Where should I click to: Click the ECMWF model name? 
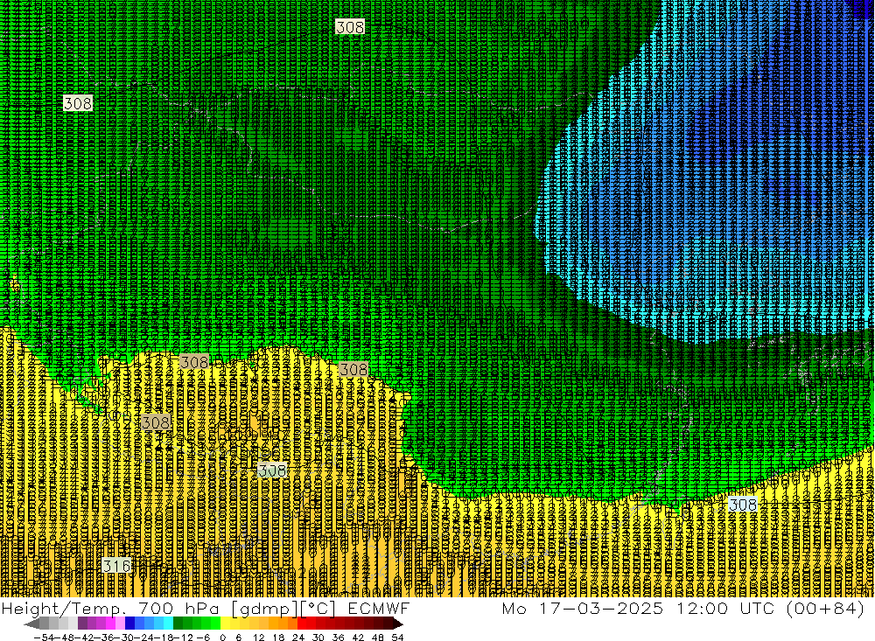coord(379,608)
